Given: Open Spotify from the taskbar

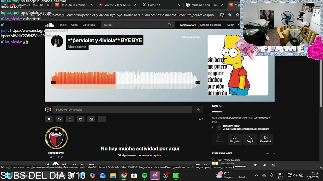Looking at the screenshot, I should (145, 175).
